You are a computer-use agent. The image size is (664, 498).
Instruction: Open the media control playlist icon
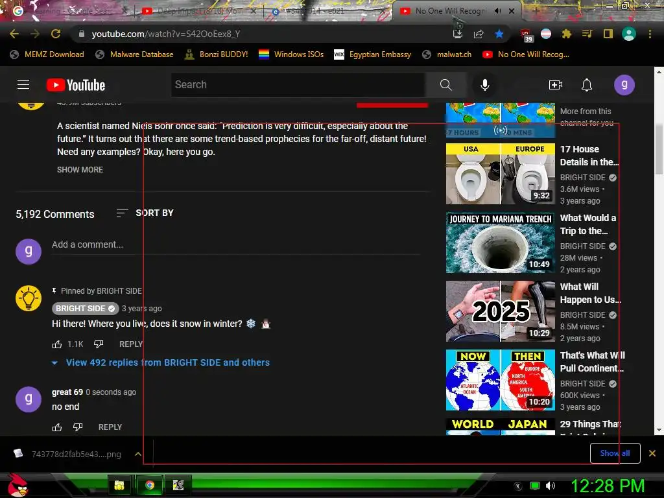pyautogui.click(x=587, y=34)
